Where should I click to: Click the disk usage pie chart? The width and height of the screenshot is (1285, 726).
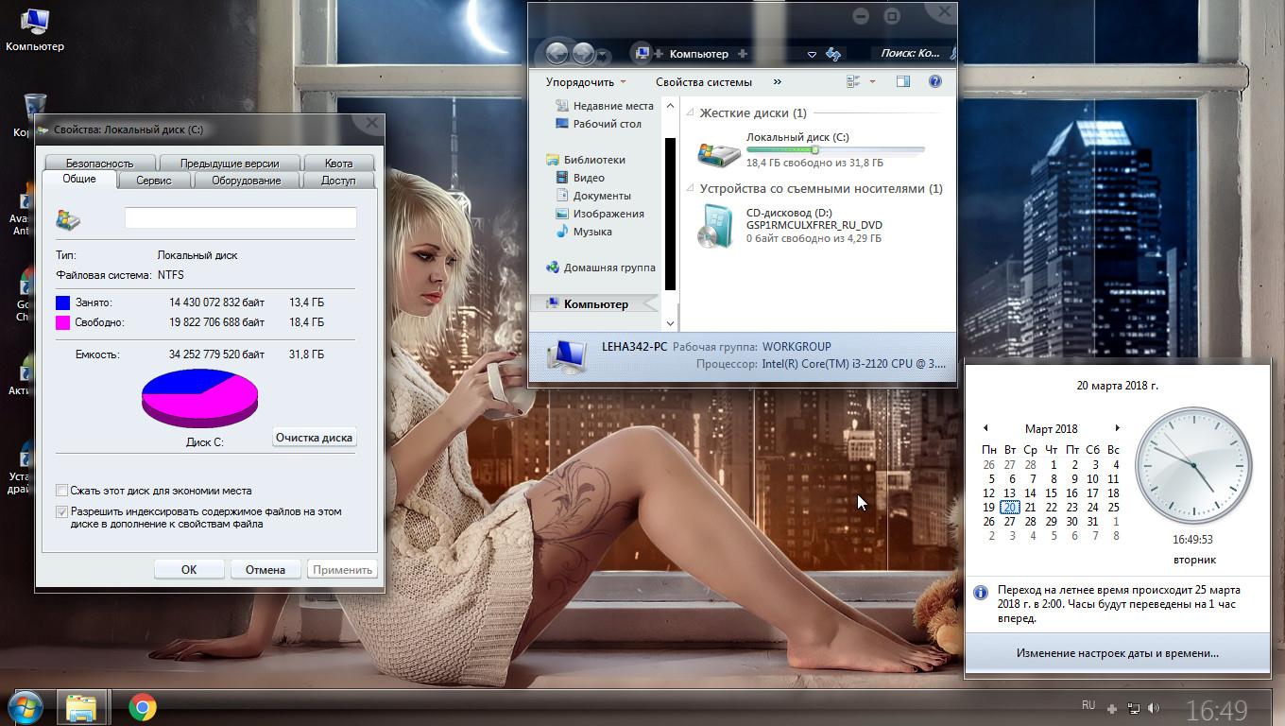pos(199,398)
